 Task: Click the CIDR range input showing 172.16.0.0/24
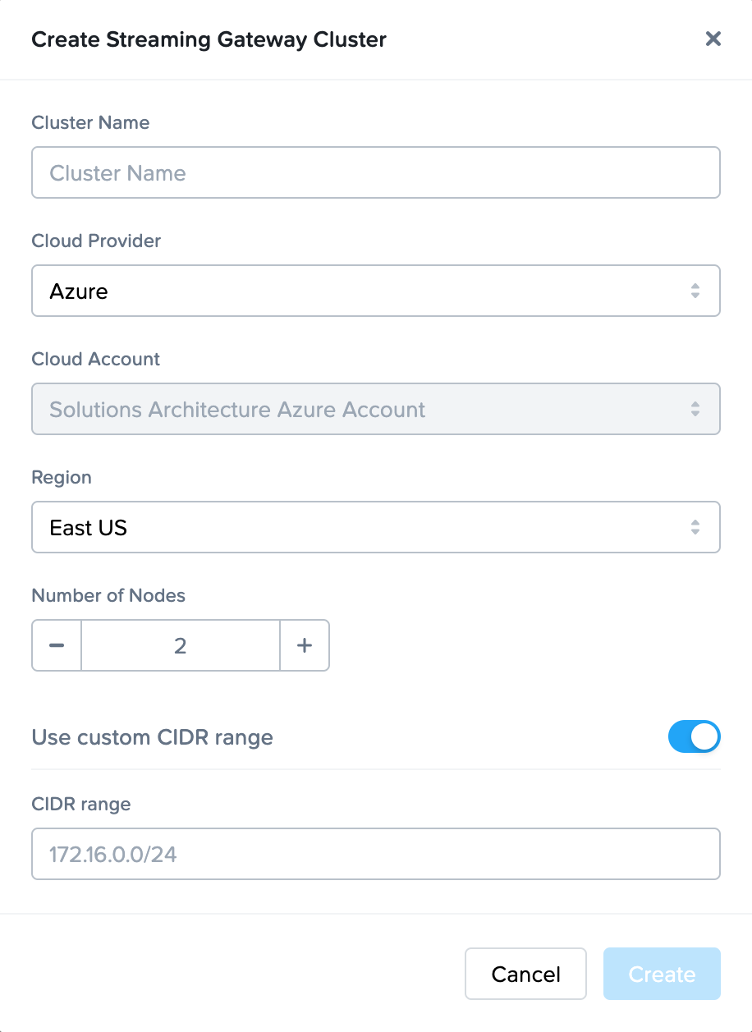[375, 854]
